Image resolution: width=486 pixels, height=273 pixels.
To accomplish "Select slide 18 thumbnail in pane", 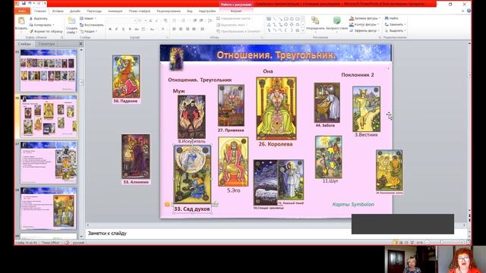I will (49, 209).
